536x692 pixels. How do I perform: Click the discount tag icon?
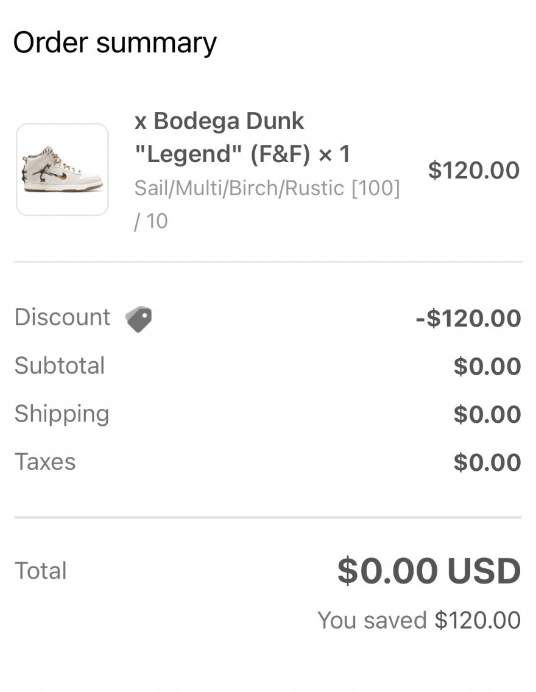pos(138,319)
